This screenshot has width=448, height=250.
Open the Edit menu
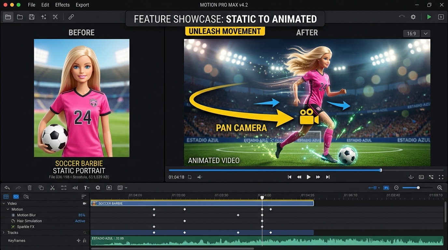45,5
